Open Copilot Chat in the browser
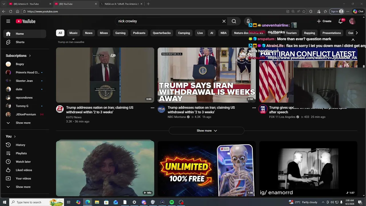The image size is (366, 206). [x=358, y=11]
